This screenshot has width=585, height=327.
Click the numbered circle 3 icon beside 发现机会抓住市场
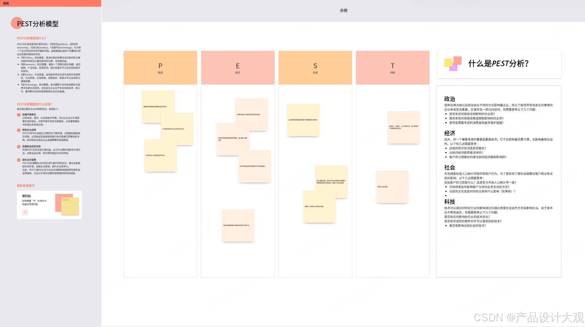coord(19,147)
